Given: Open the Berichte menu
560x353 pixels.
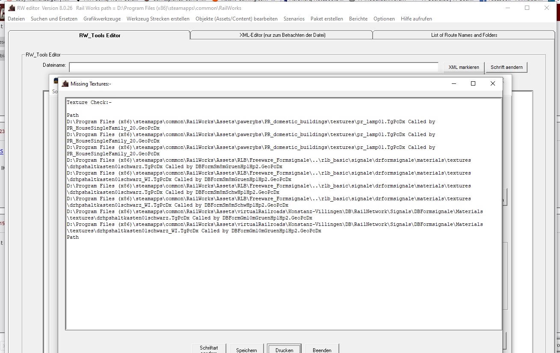Looking at the screenshot, I should click(358, 19).
